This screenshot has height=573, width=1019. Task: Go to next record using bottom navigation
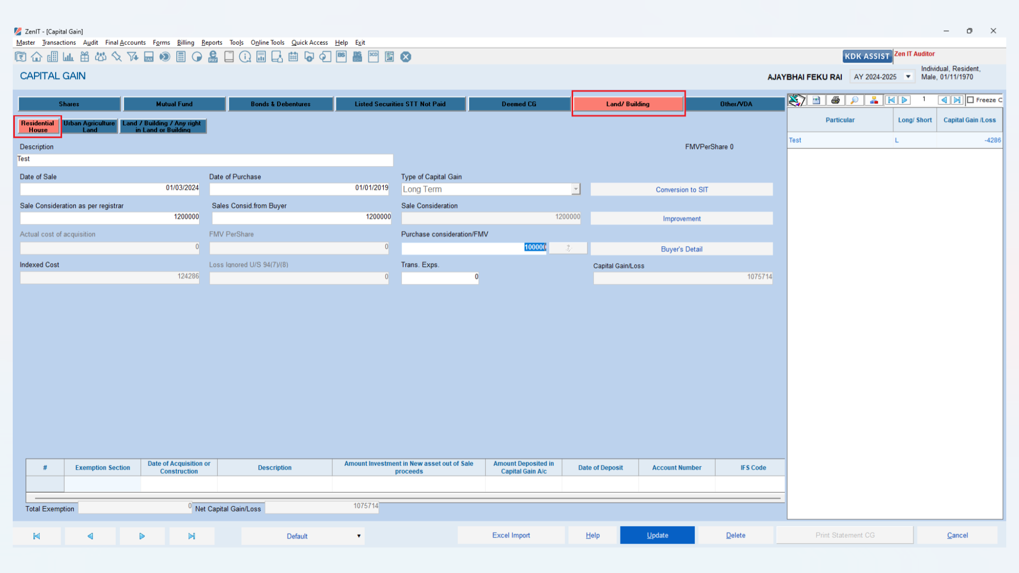point(142,536)
